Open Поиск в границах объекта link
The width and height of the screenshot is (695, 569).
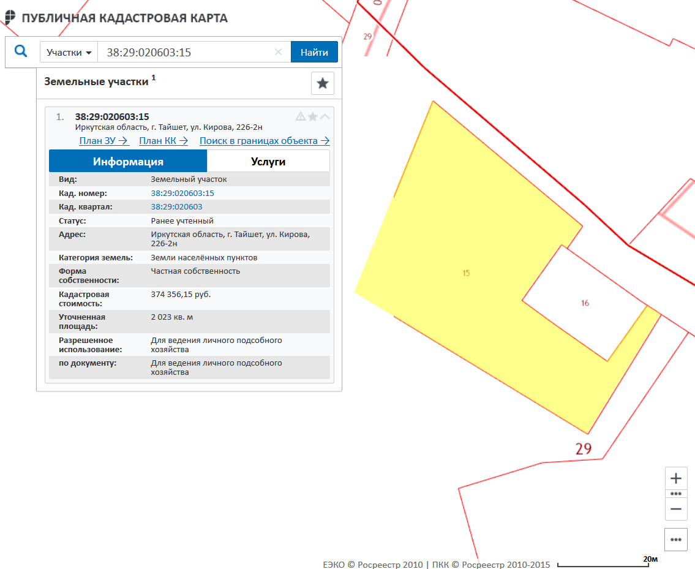point(265,141)
